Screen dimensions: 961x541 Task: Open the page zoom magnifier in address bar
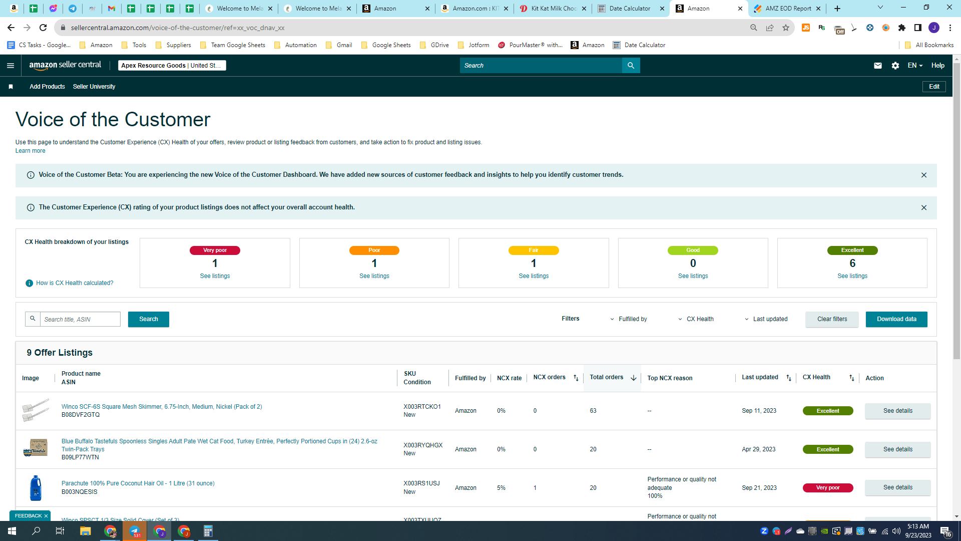coord(754,28)
